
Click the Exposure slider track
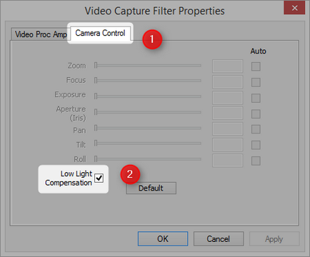[148, 96]
